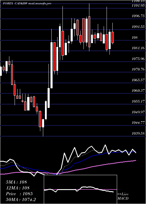Click the 1049.97 price axis label
This screenshot has height=204, width=146.
coord(138,112)
